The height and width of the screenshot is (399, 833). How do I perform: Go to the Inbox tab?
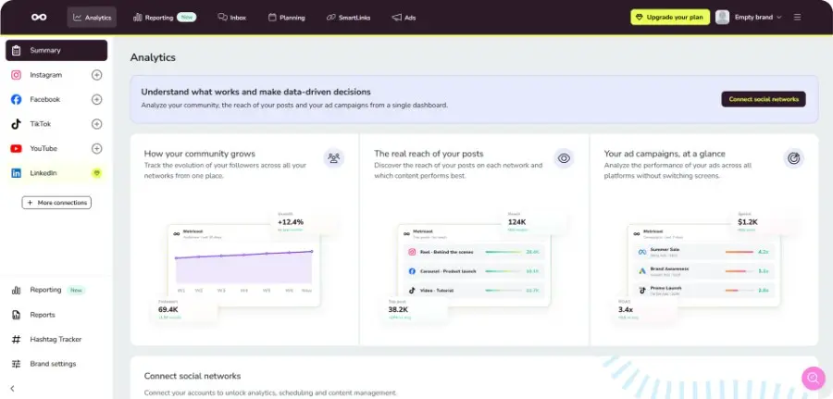(231, 18)
